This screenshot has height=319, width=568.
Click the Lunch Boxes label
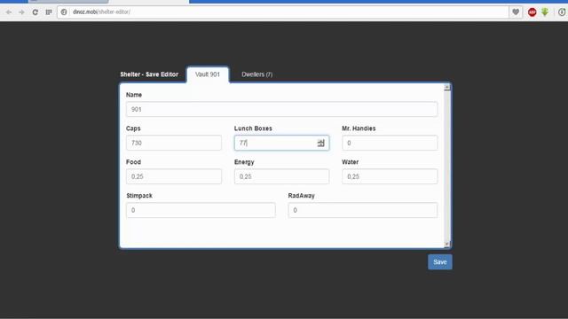(x=253, y=128)
